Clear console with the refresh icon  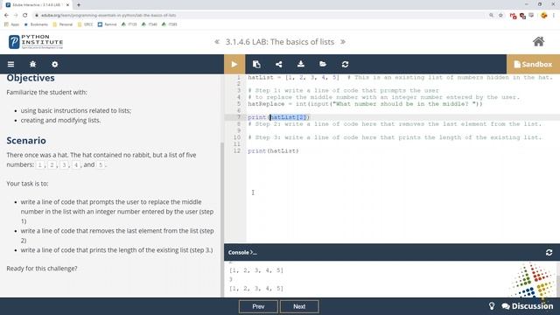pos(549,253)
